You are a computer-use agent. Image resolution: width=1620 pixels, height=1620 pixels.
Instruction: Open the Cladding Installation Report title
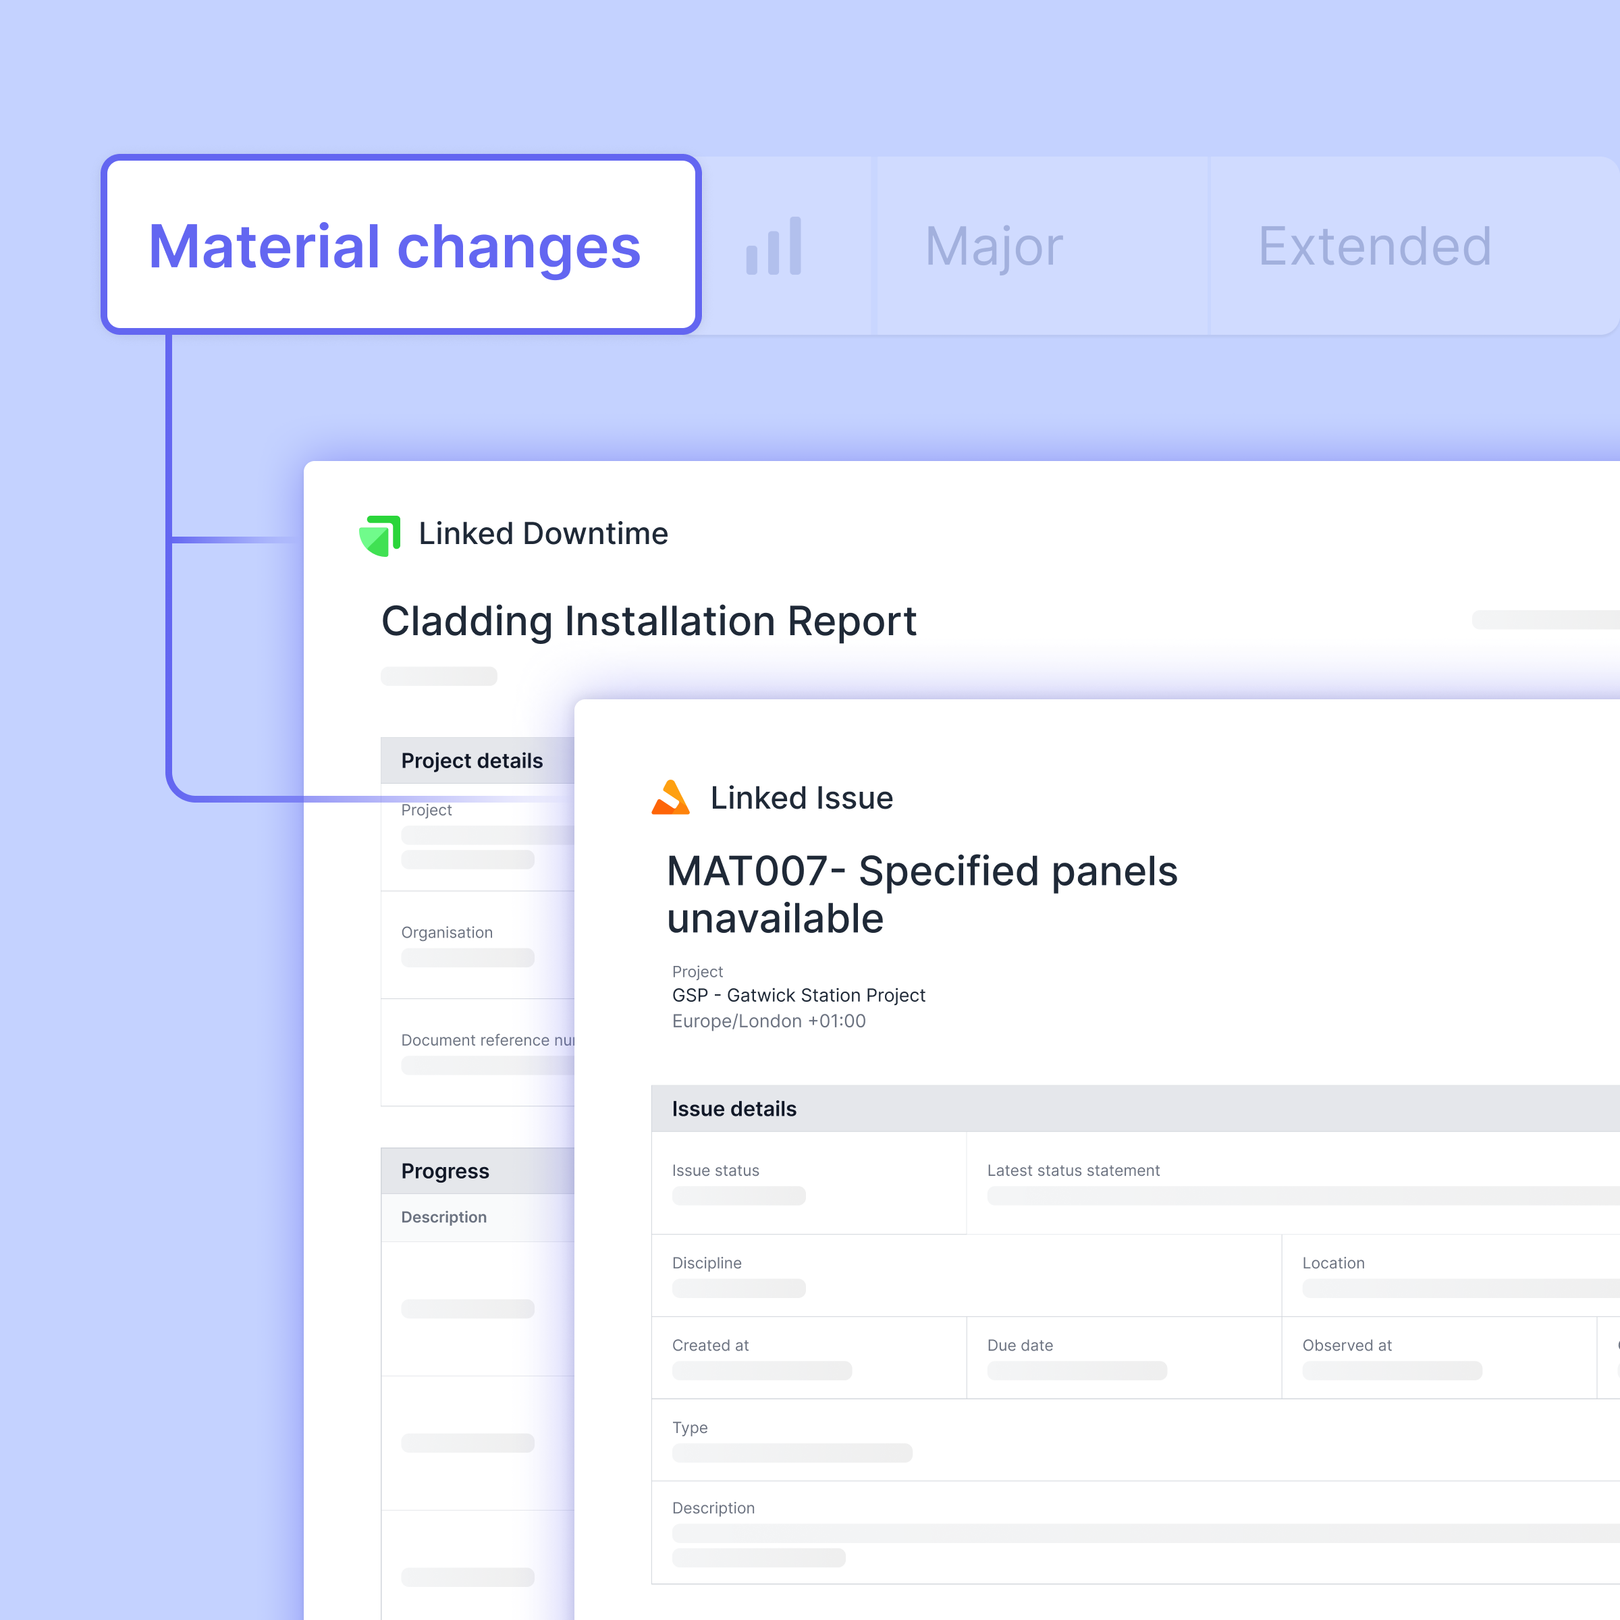(x=648, y=621)
